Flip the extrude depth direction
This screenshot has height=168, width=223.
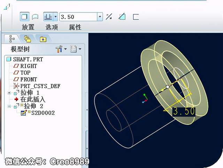(109, 17)
